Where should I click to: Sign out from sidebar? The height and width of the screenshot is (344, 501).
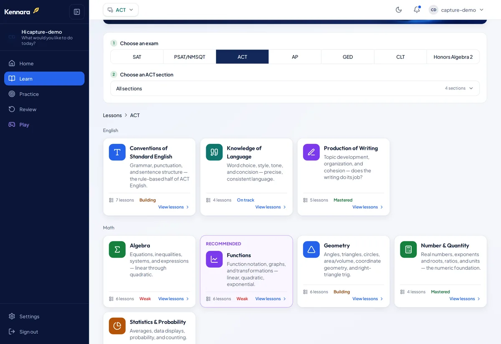44,331
